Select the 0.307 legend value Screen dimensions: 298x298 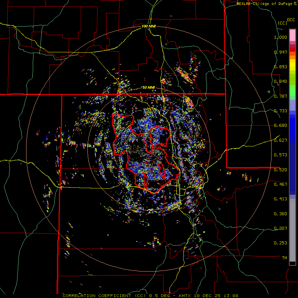tap(280, 228)
